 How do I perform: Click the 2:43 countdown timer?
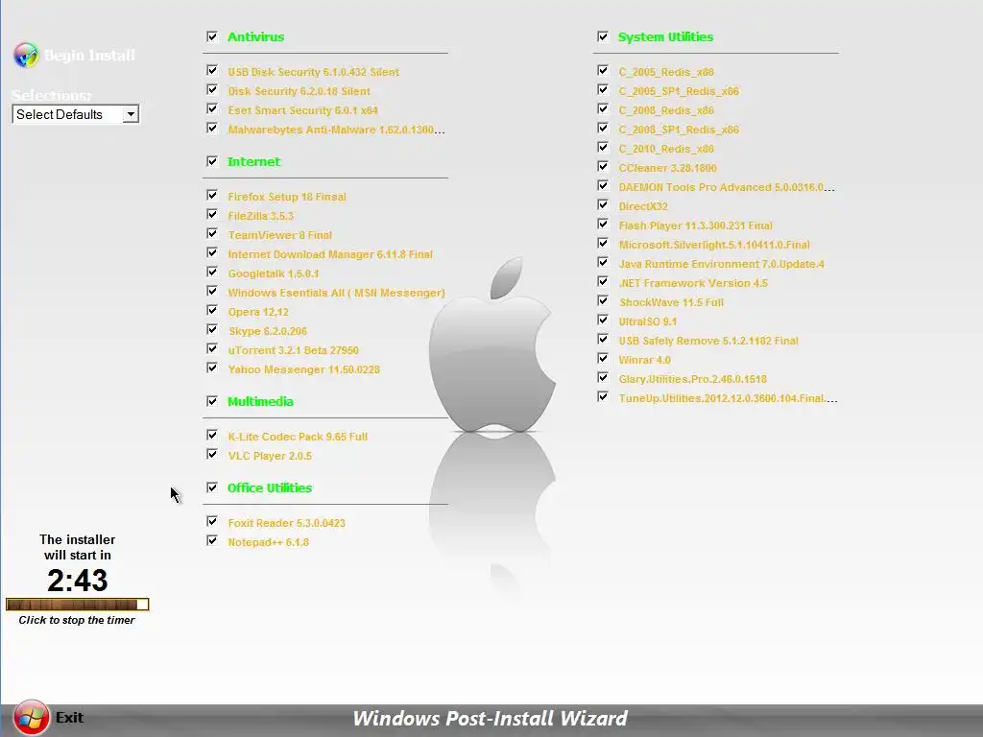(x=77, y=581)
